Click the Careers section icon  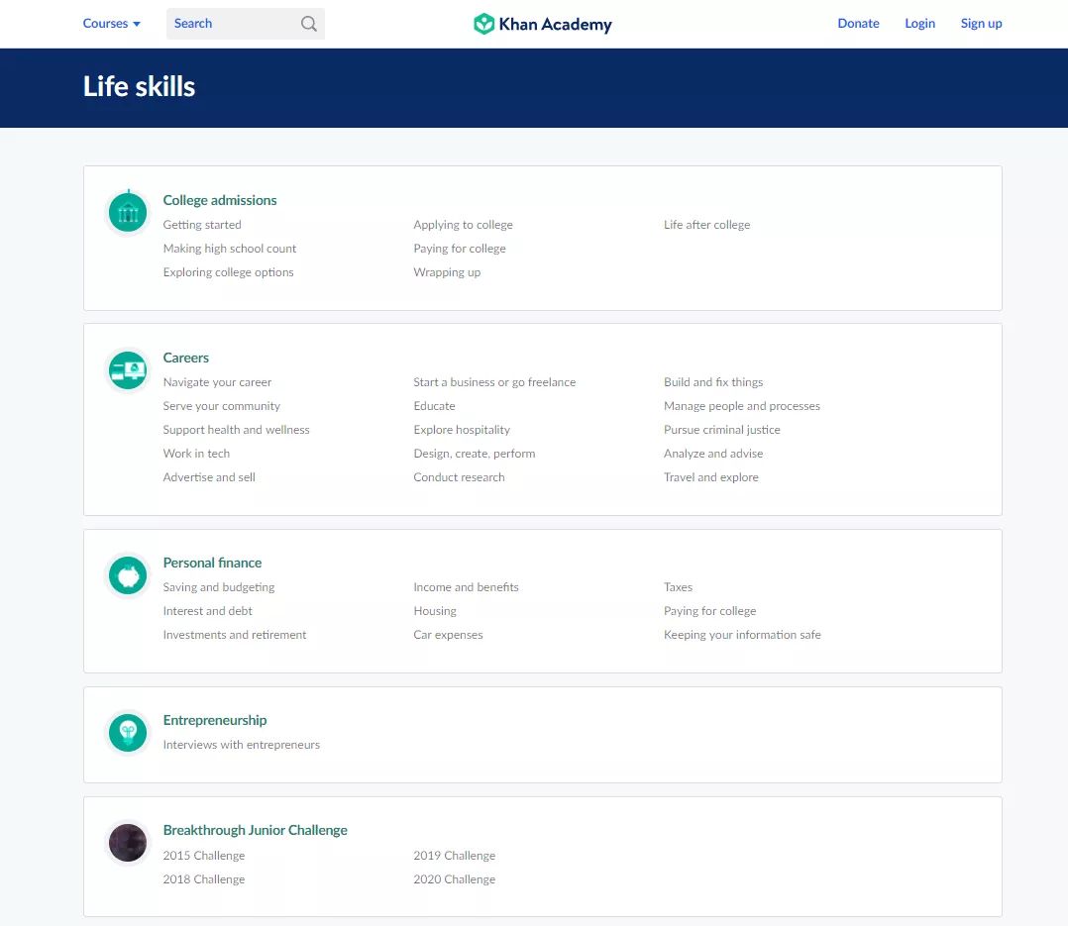(128, 370)
